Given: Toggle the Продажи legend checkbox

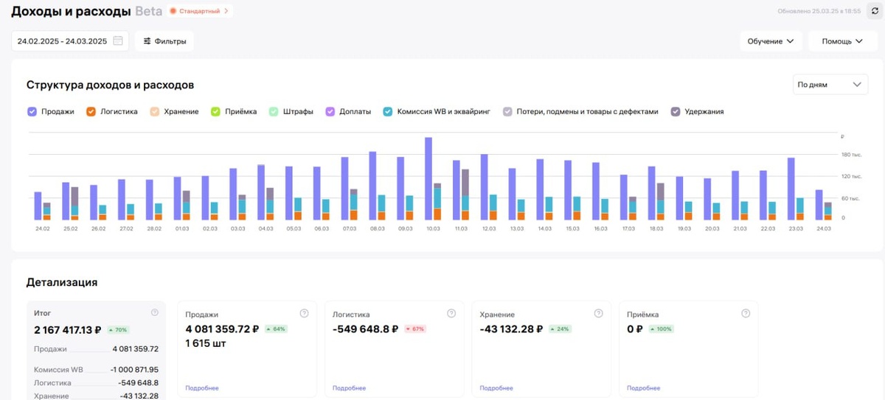Looking at the screenshot, I should point(32,111).
